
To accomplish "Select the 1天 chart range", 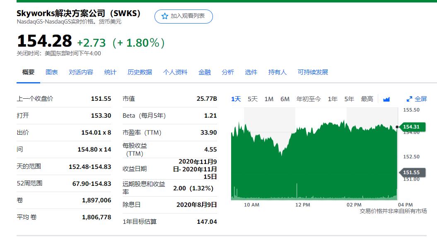I will (236, 99).
